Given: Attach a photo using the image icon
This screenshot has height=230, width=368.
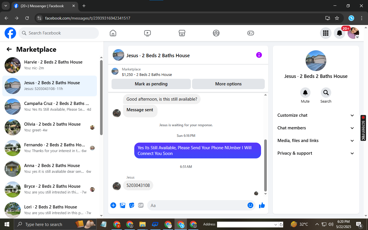Looking at the screenshot, I should pos(122,205).
